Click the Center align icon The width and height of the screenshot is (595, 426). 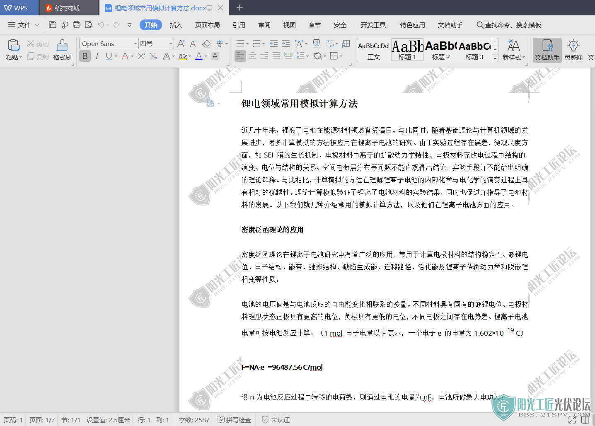[x=252, y=56]
